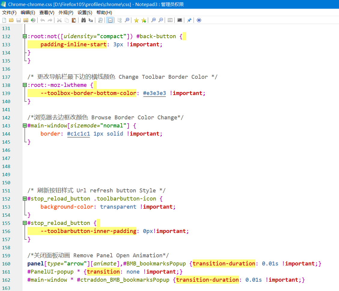The image size is (339, 291).
Task: Open favorites with the star icon
Action: [x=136, y=20]
